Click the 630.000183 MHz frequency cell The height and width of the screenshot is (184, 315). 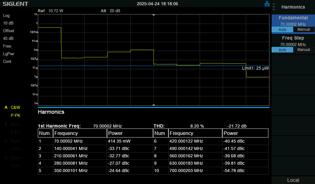[195, 163]
